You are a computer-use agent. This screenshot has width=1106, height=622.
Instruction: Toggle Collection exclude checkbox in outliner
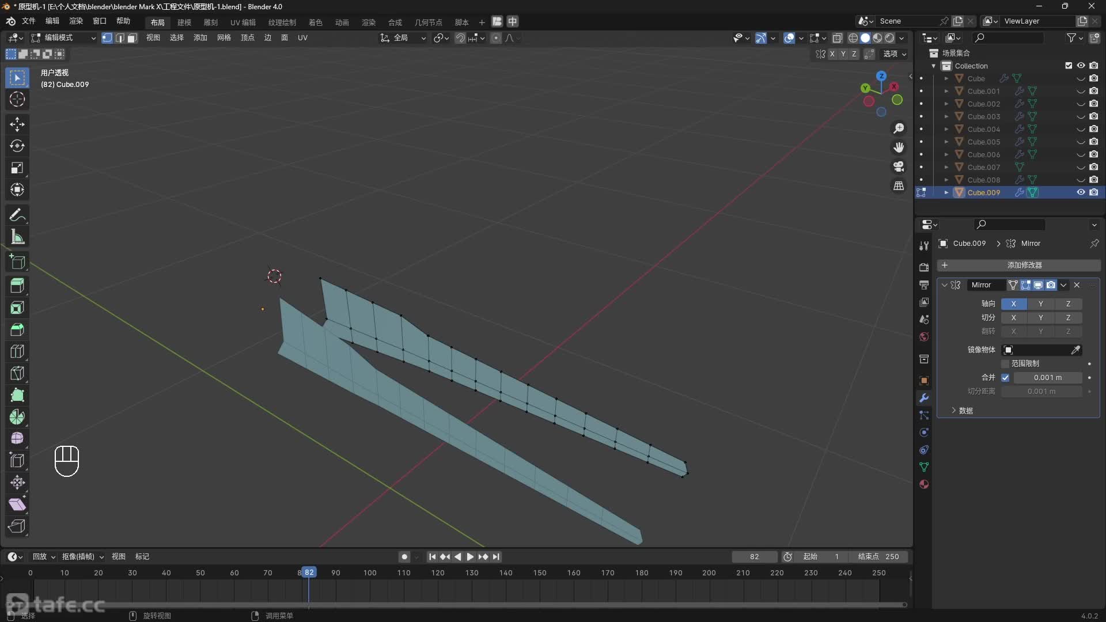(1069, 66)
